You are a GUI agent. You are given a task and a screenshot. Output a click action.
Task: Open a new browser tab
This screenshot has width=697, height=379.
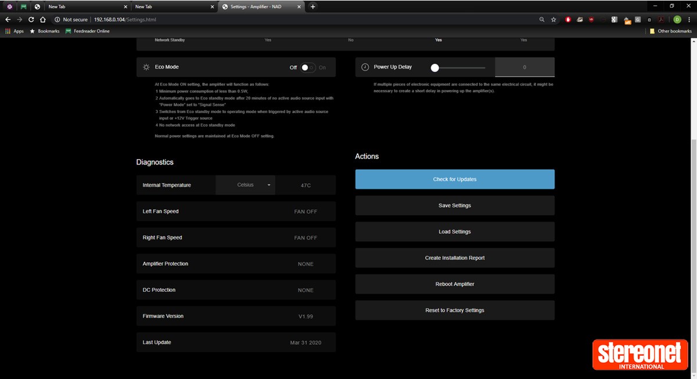(x=313, y=6)
